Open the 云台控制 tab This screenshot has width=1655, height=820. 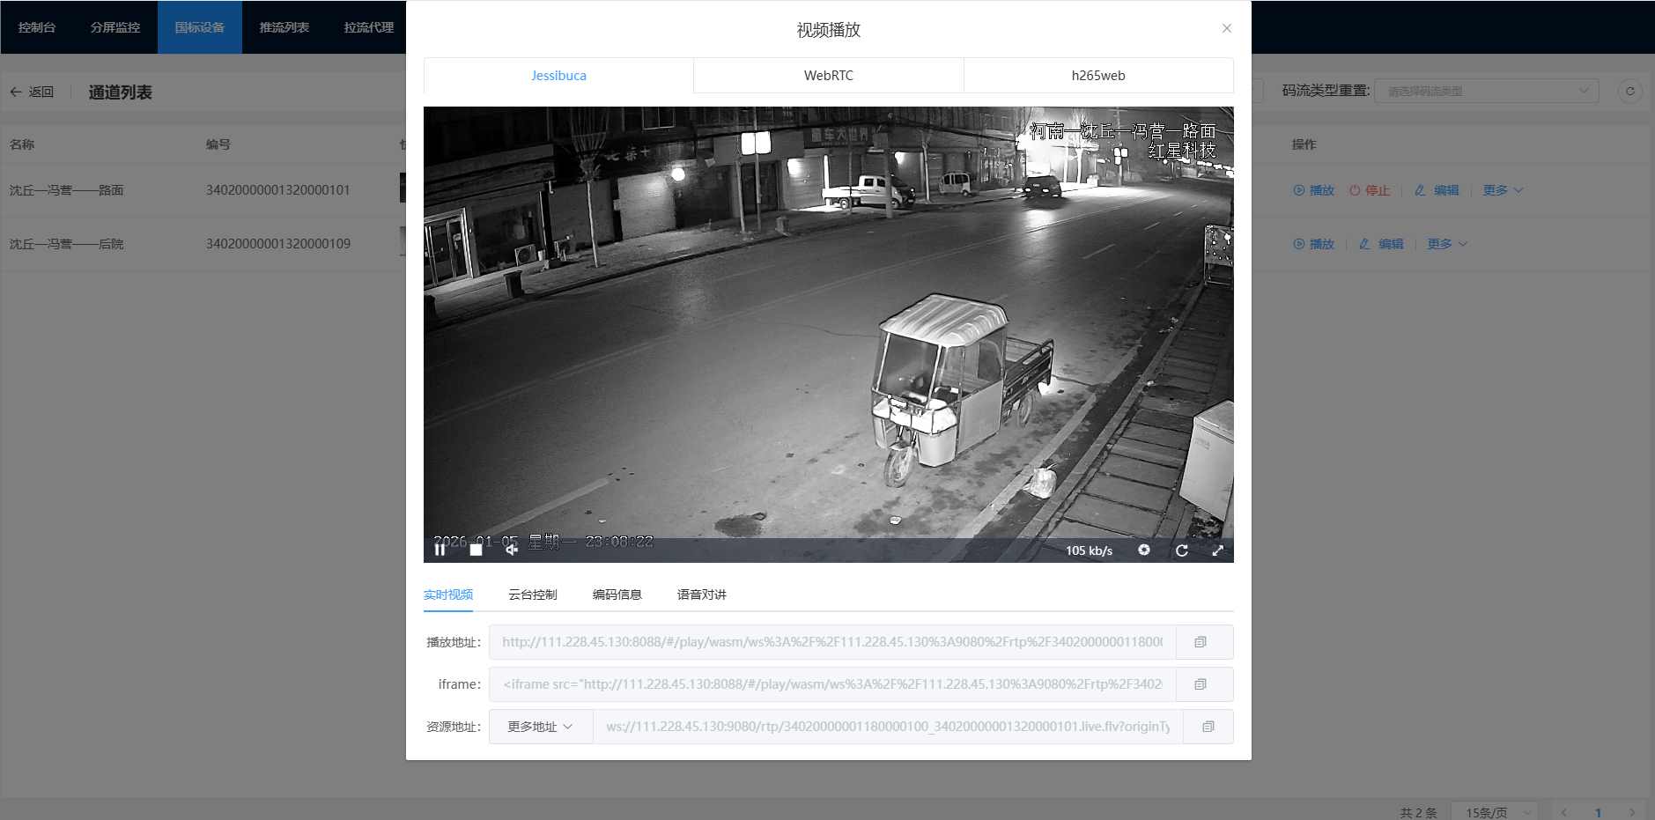pos(532,595)
